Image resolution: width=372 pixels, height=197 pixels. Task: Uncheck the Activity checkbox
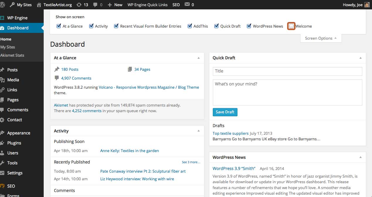[91, 26]
